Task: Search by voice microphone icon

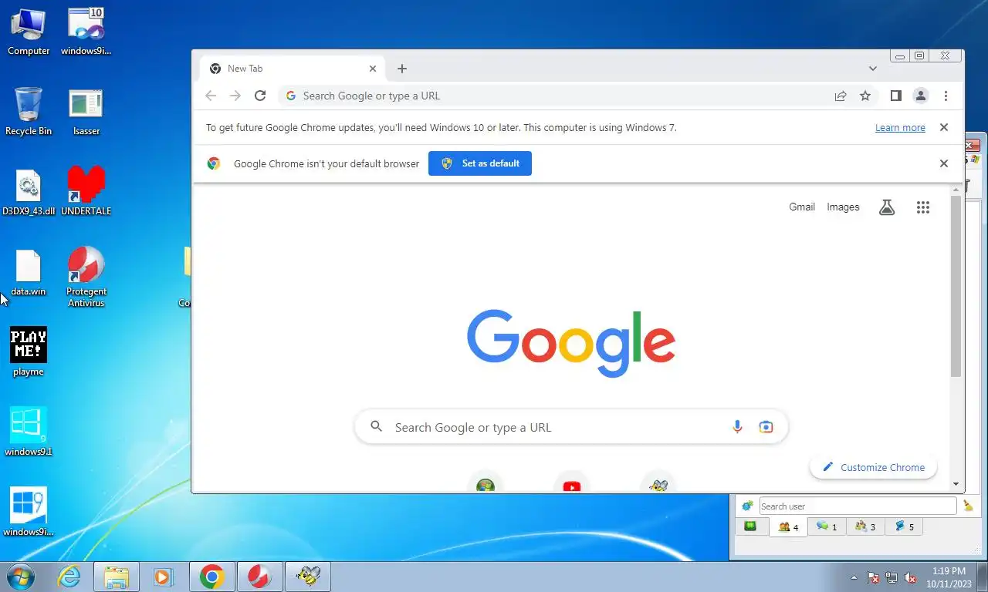Action: tap(737, 427)
